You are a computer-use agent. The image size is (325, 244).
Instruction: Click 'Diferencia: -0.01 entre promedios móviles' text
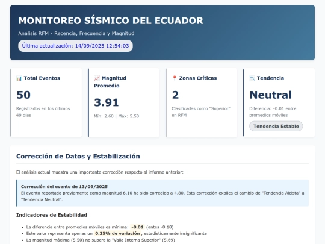coord(273,112)
